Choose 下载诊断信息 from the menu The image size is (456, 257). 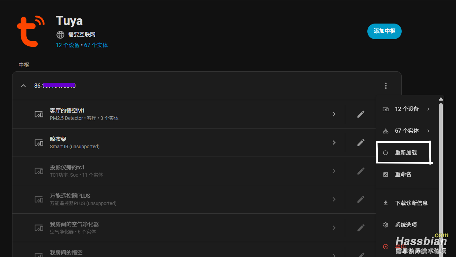[x=407, y=203]
